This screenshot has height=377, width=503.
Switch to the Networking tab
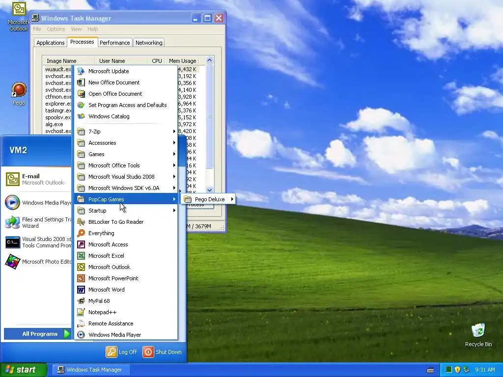[149, 43]
